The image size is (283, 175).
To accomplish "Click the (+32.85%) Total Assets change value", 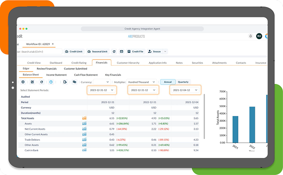I will tap(122, 118).
